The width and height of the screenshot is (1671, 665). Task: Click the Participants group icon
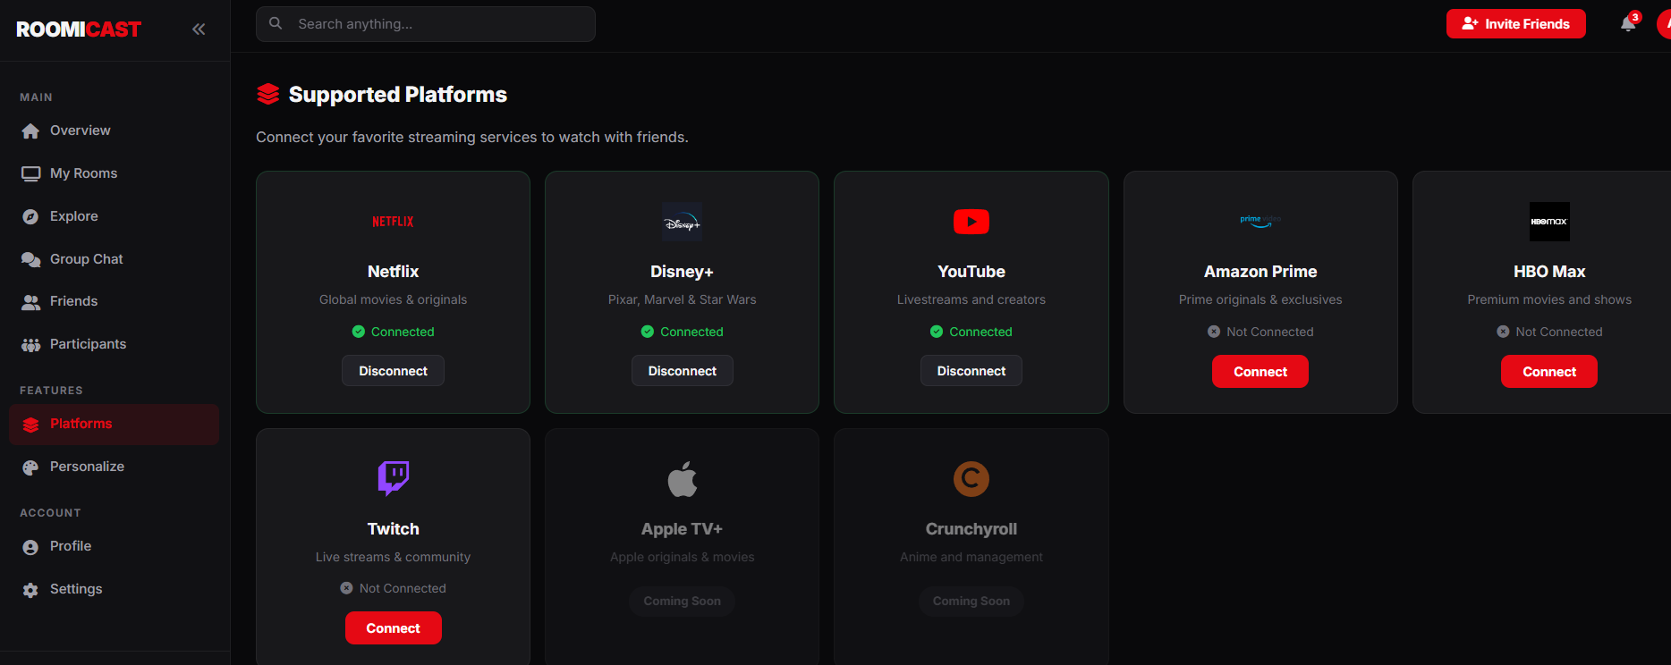tap(31, 345)
